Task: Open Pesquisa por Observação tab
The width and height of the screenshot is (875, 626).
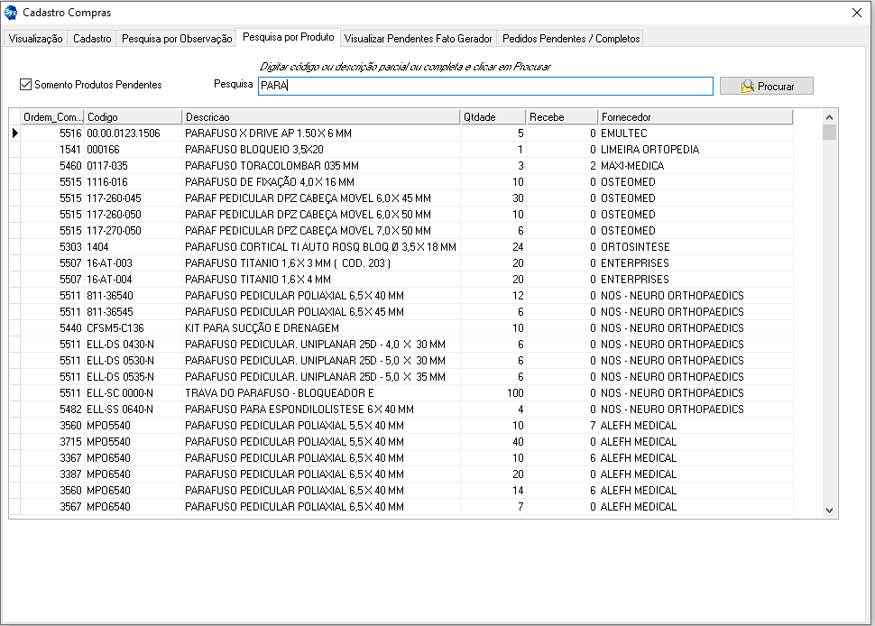Action: pos(176,39)
